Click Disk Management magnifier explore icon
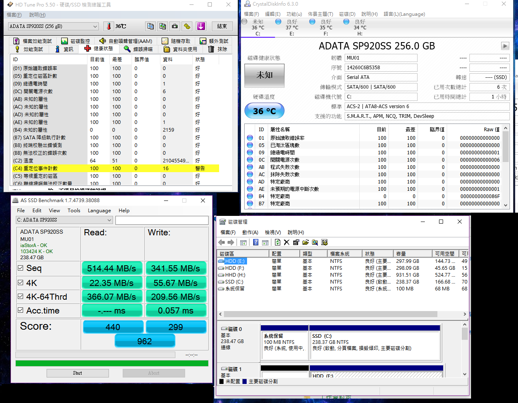This screenshot has height=403, width=518. pyautogui.click(x=315, y=242)
